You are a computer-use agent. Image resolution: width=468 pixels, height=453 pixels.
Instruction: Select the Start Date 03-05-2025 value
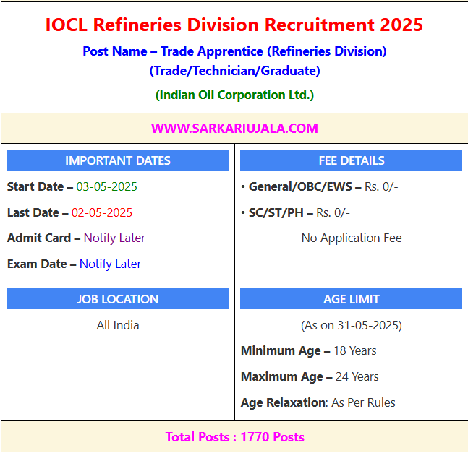point(106,186)
